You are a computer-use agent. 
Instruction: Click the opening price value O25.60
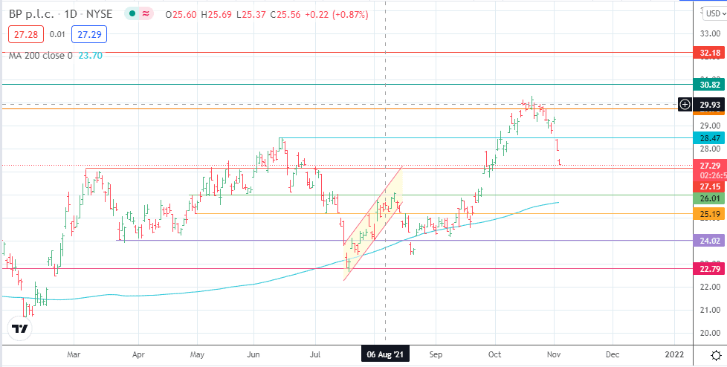tap(179, 14)
